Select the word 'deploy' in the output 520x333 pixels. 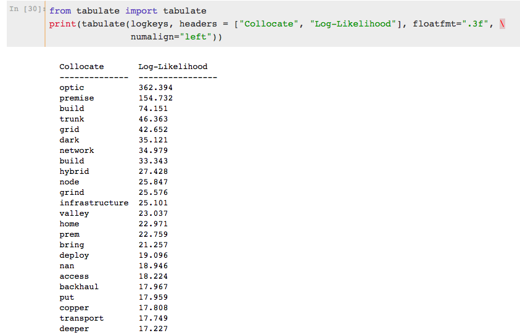coord(74,256)
